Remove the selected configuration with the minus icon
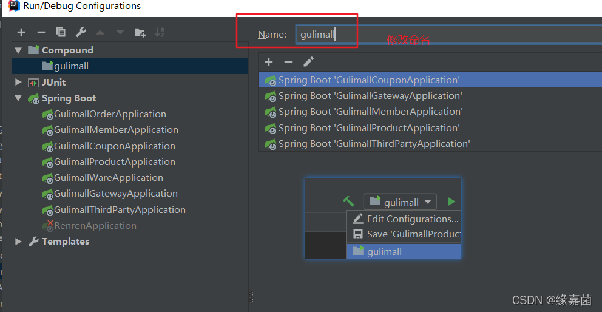The image size is (602, 312). coord(41,33)
